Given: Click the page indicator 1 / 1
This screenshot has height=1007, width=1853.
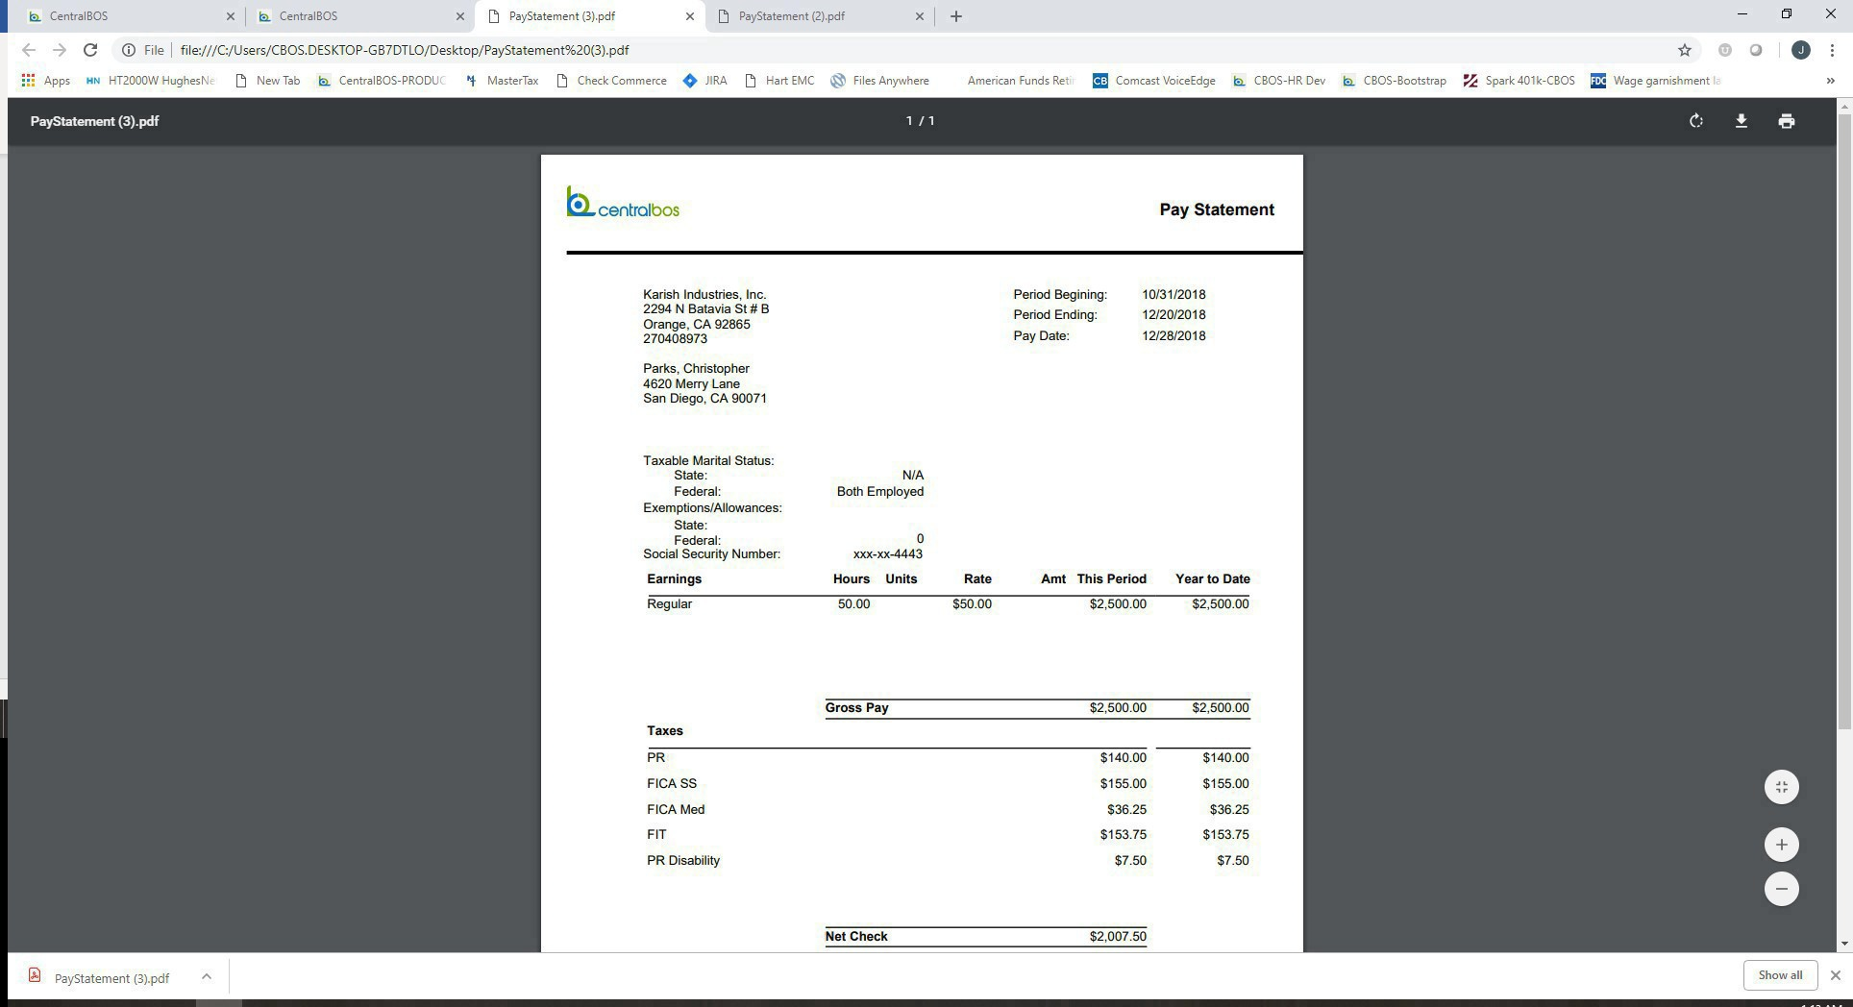Looking at the screenshot, I should click(x=920, y=121).
